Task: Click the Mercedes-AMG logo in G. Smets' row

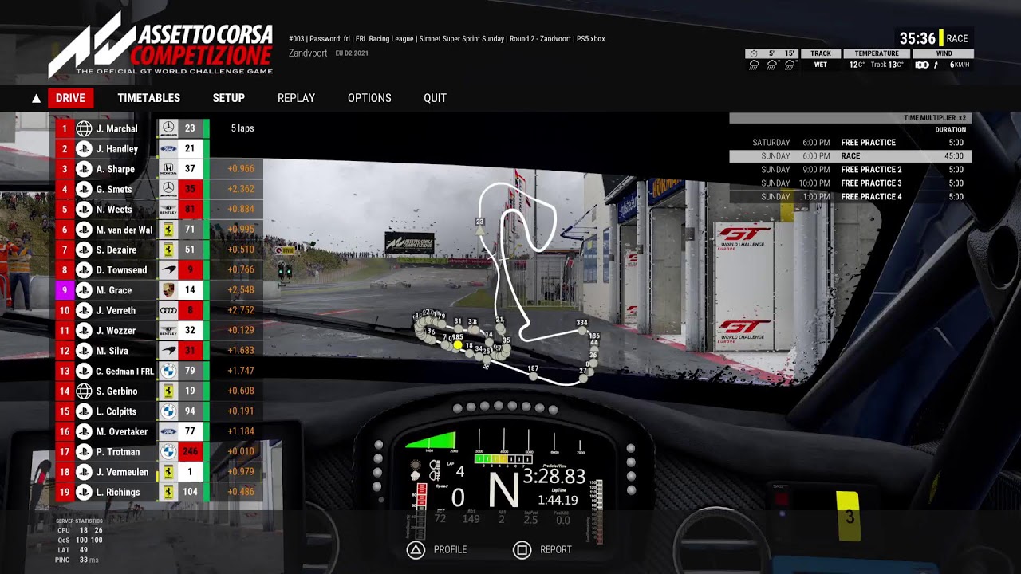Action: 168,189
